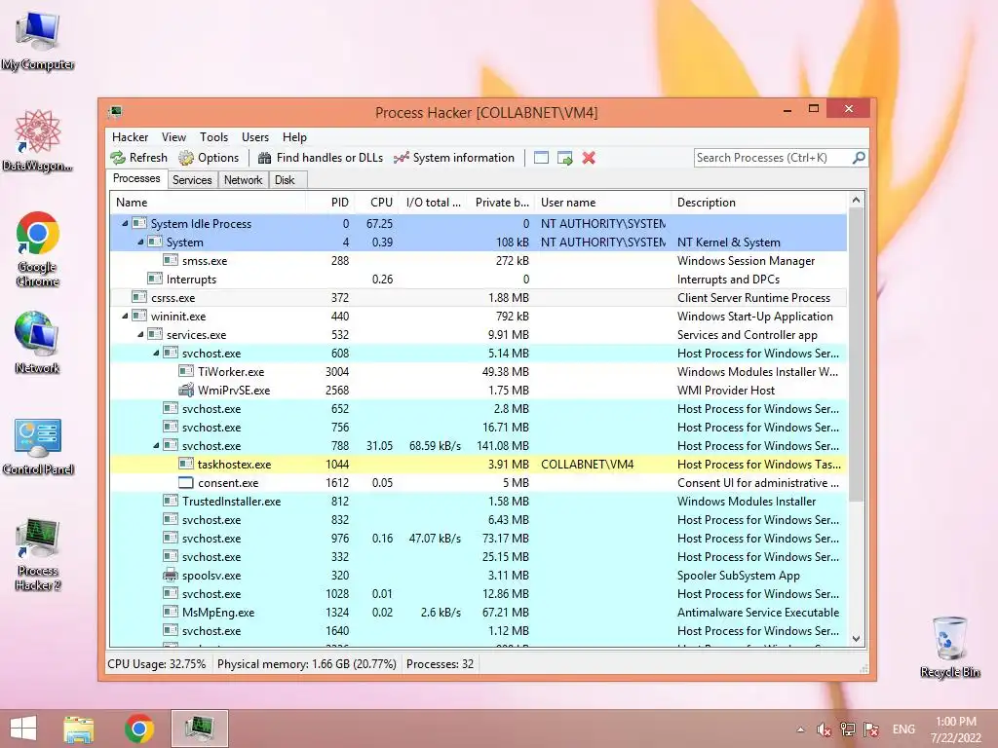
Task: Click the process list scrollbar up arrow
Action: point(856,200)
